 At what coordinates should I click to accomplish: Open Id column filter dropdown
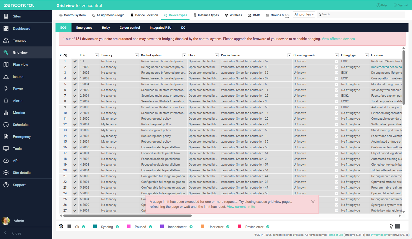click(x=97, y=55)
